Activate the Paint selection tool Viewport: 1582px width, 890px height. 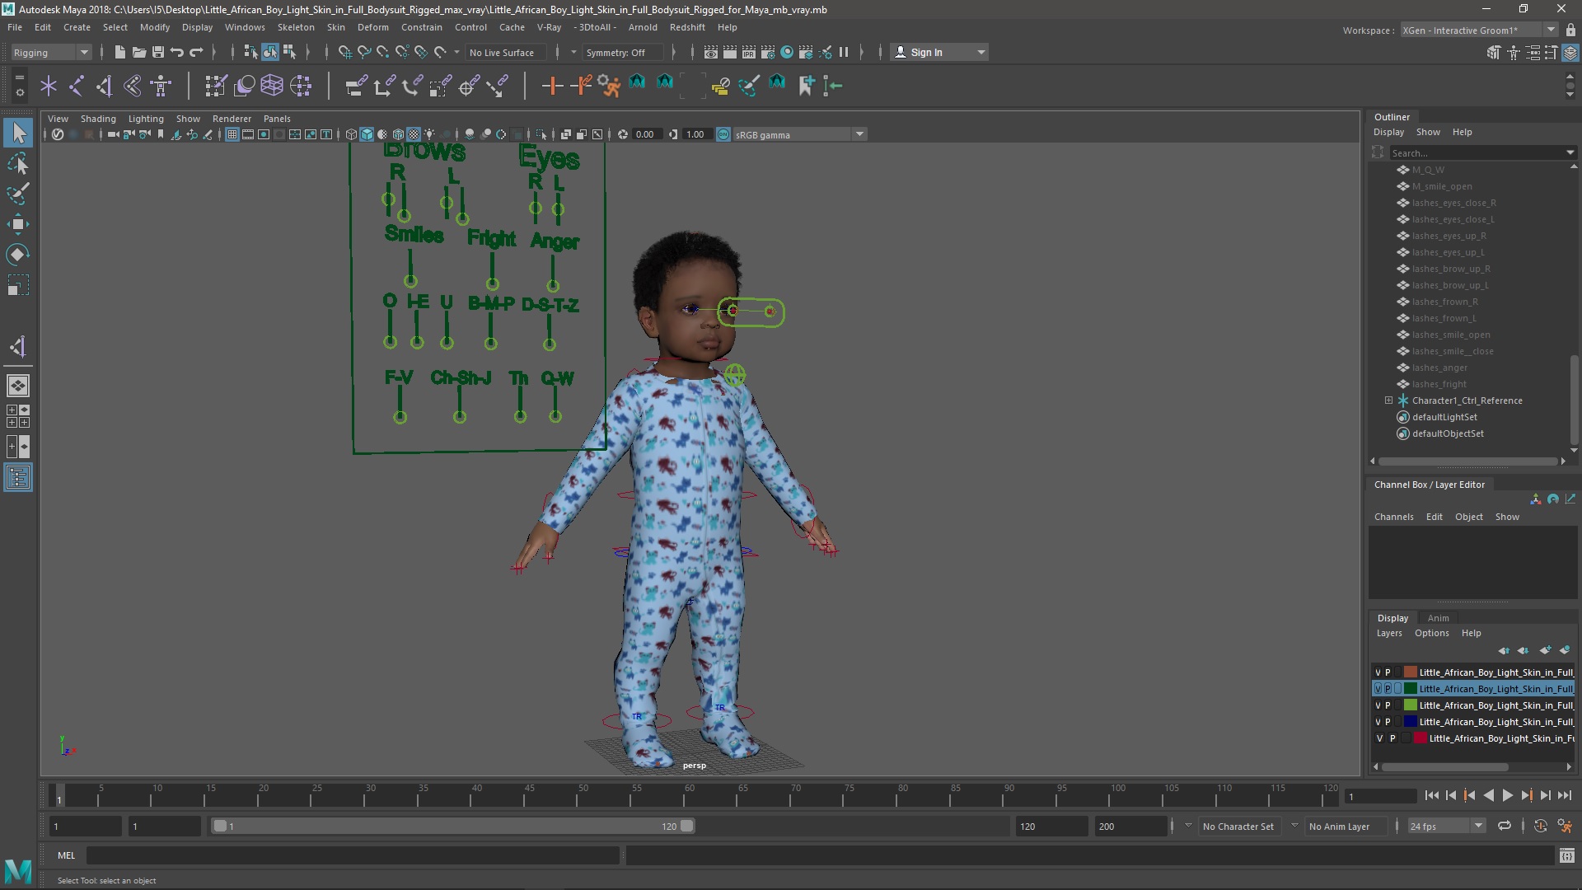pos(18,194)
